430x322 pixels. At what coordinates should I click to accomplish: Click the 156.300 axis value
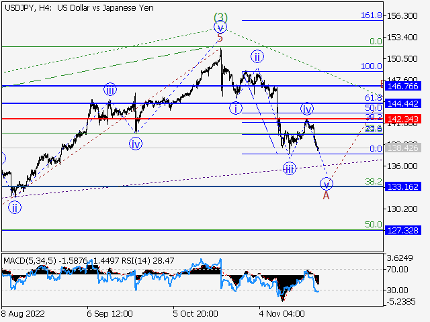[x=402, y=16]
